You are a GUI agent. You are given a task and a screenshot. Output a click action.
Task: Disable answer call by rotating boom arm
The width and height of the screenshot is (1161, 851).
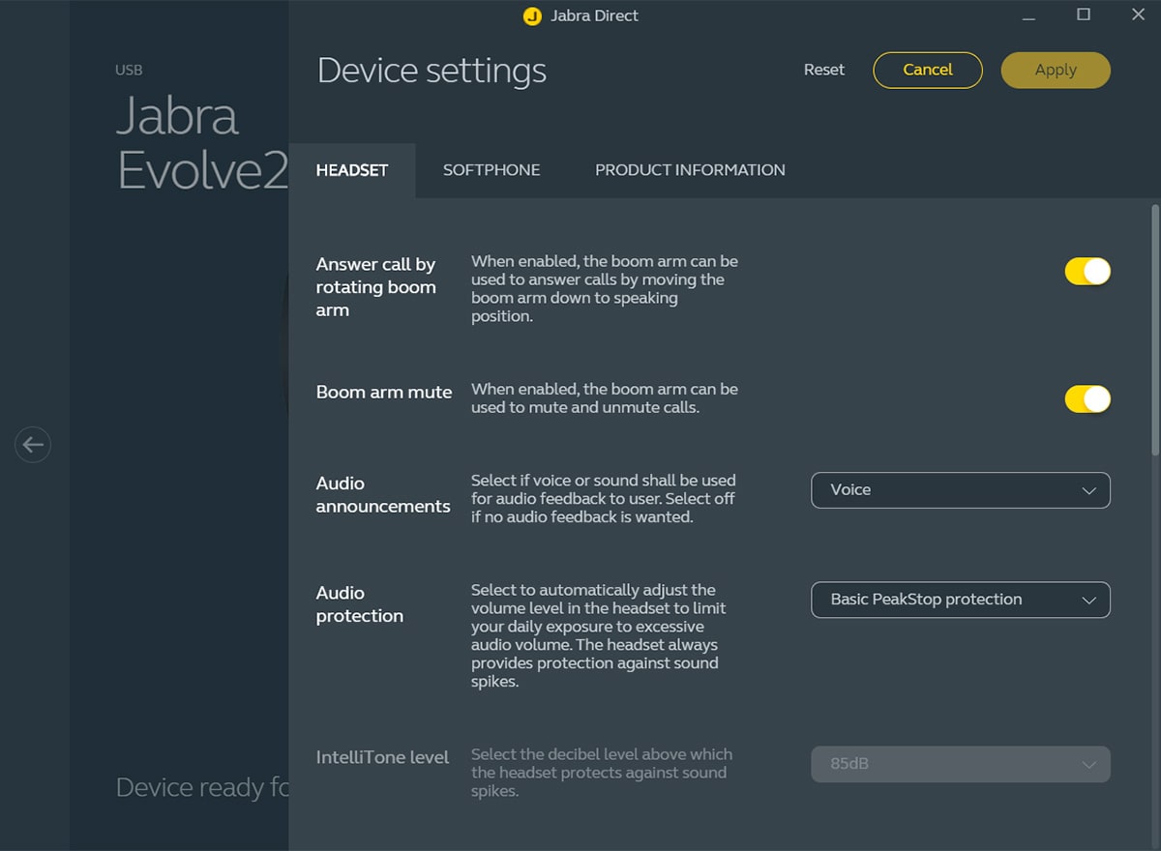coord(1087,272)
